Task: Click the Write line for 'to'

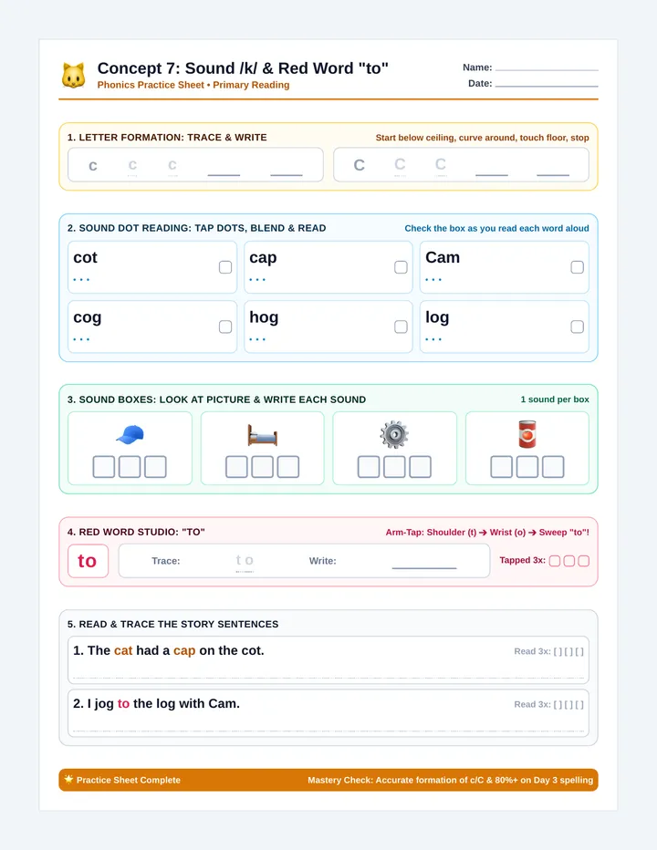Action: (x=424, y=567)
